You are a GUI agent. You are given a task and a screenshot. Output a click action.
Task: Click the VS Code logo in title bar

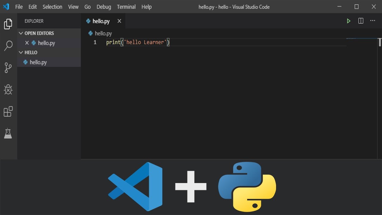(x=6, y=7)
